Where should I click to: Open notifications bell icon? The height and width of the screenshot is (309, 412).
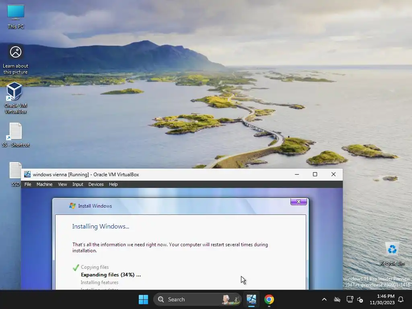401,299
